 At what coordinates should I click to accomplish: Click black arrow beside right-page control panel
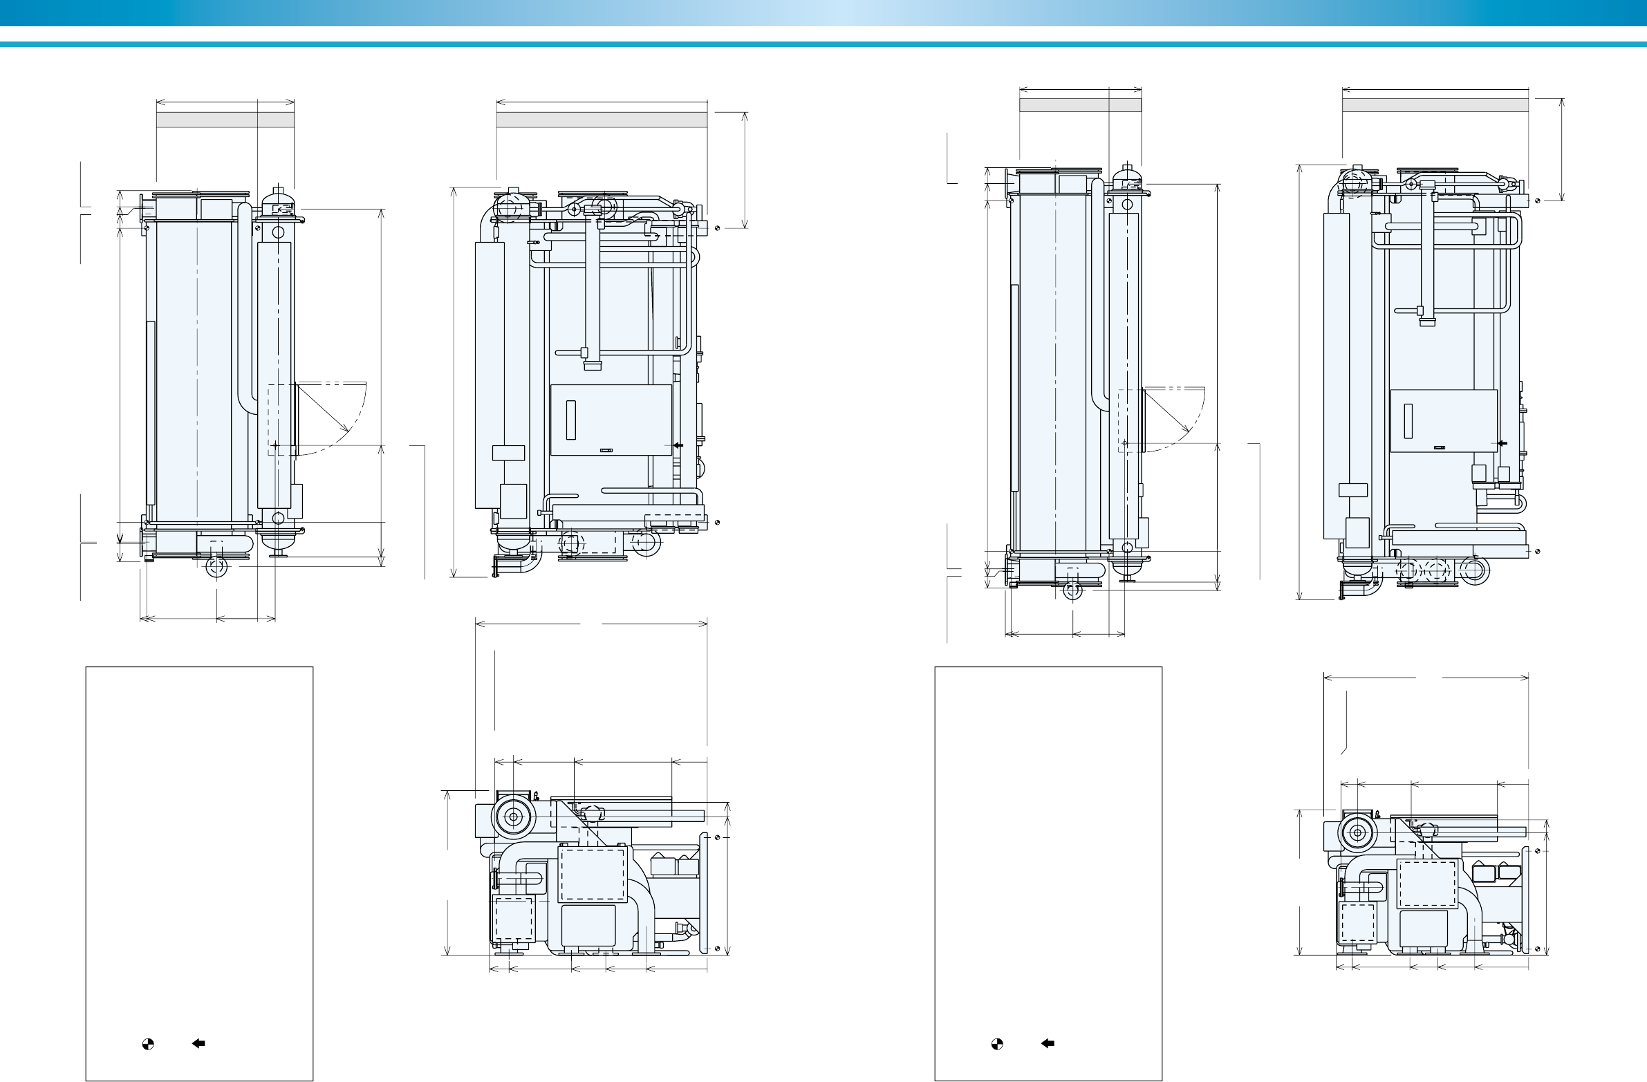1502,442
